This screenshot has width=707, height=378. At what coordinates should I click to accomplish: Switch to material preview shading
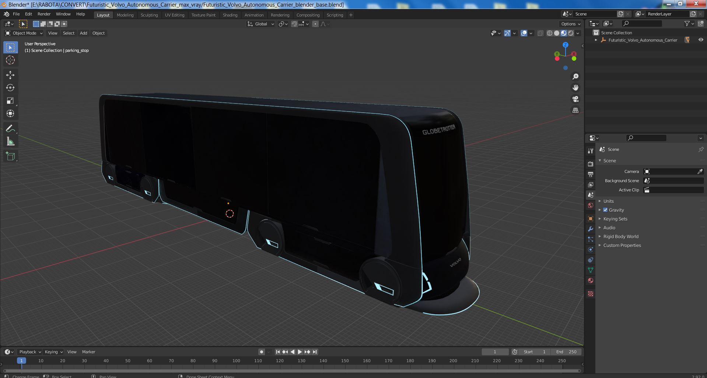[564, 33]
